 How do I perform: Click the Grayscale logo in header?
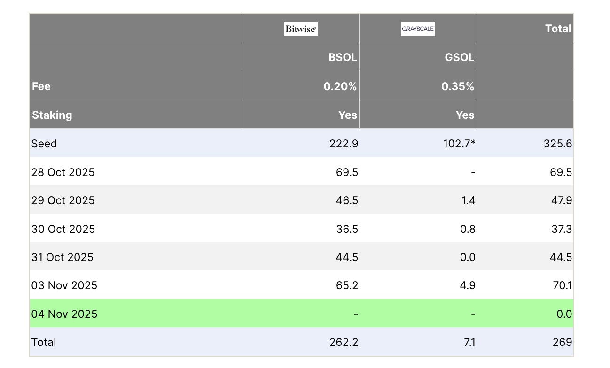pyautogui.click(x=418, y=29)
